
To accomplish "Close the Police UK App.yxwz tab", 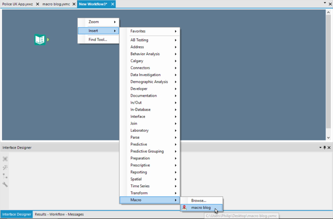I will point(37,4).
